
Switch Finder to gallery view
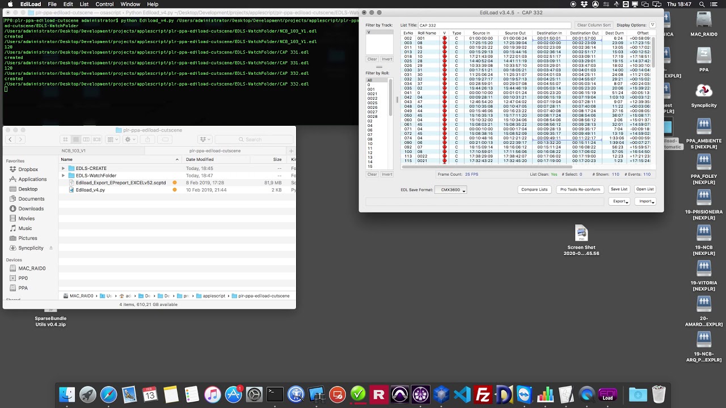point(97,139)
